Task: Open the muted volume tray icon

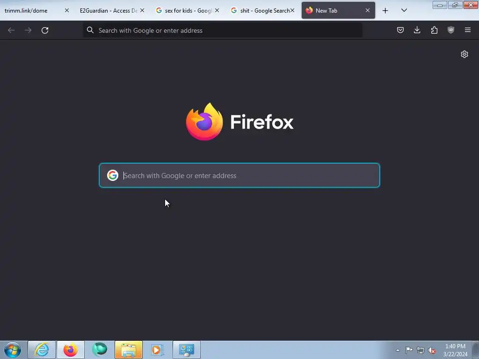Action: [432, 351]
